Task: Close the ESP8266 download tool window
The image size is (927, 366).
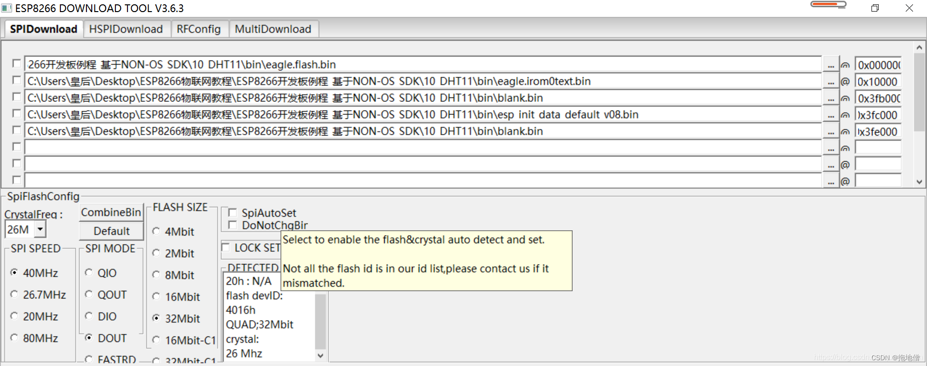Action: tap(909, 8)
